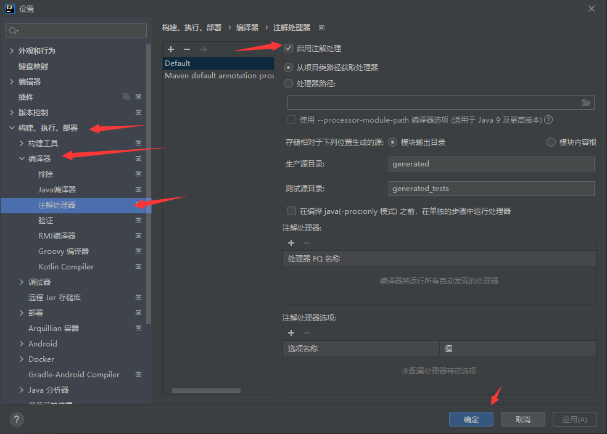Open the 插件 settings page
Viewport: 607px width, 434px height.
[26, 97]
